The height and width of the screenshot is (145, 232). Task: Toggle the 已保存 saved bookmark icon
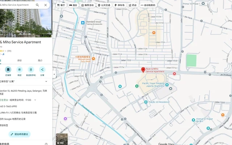pos(8,70)
